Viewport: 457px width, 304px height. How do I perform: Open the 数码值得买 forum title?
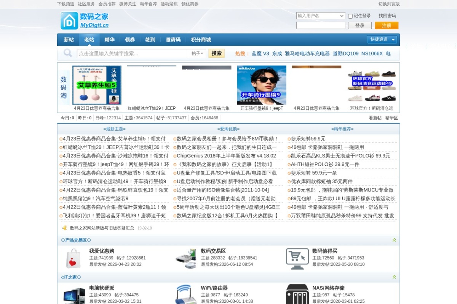click(325, 251)
